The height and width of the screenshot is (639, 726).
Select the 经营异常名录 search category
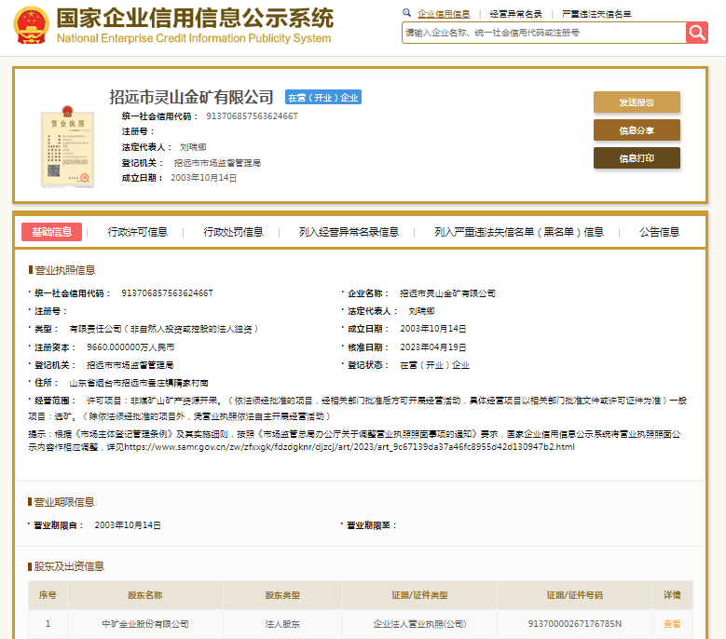point(515,14)
